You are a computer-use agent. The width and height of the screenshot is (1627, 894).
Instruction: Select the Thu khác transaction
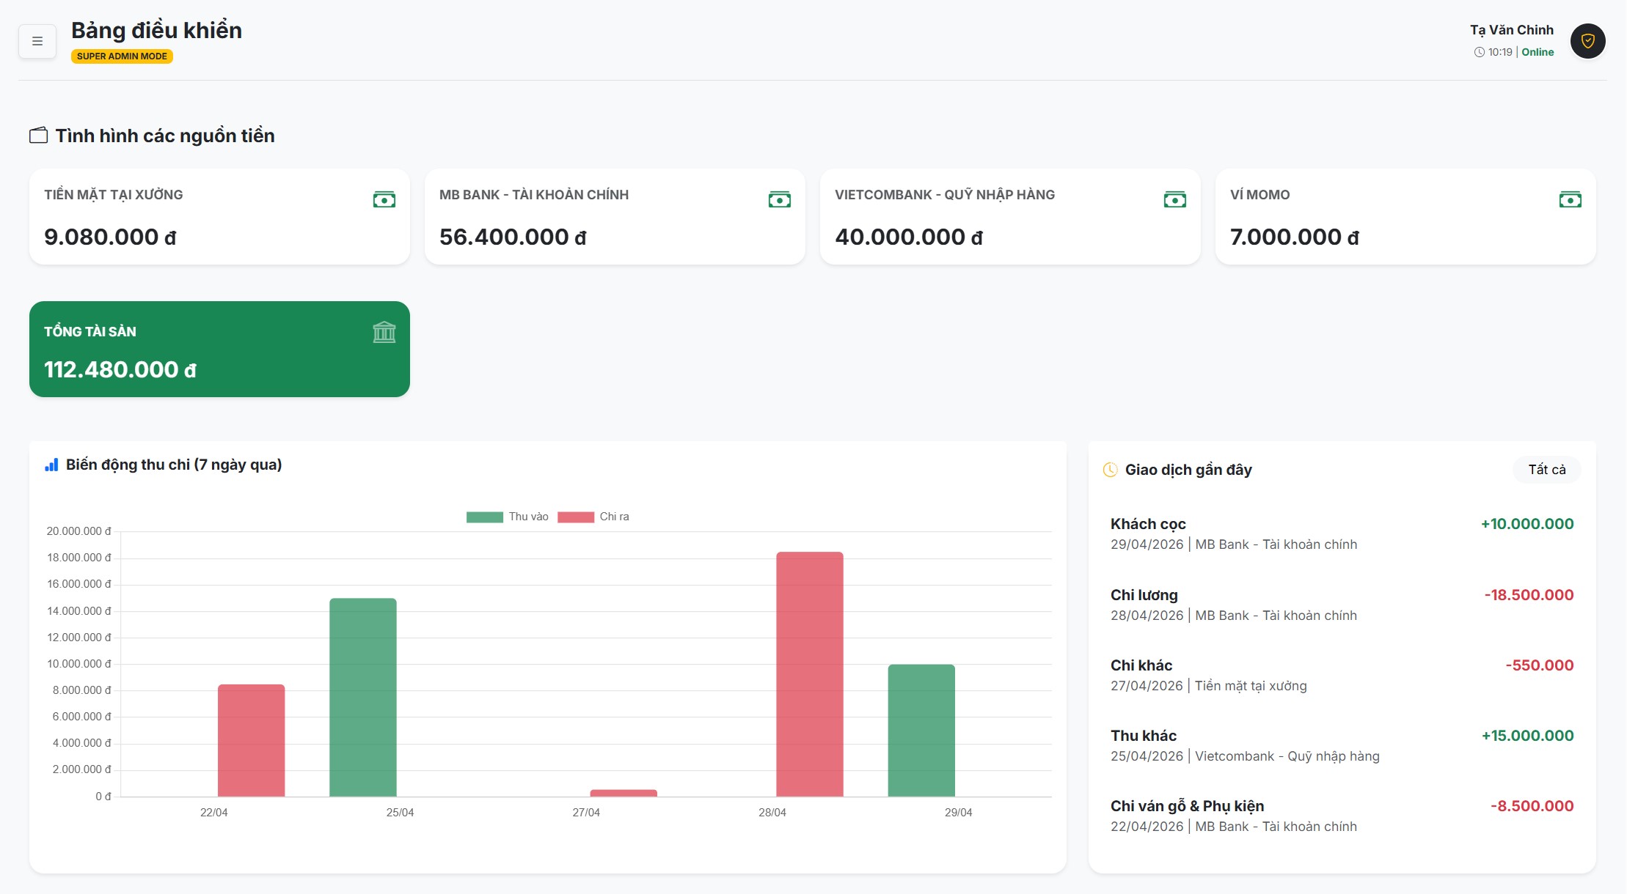point(1342,746)
